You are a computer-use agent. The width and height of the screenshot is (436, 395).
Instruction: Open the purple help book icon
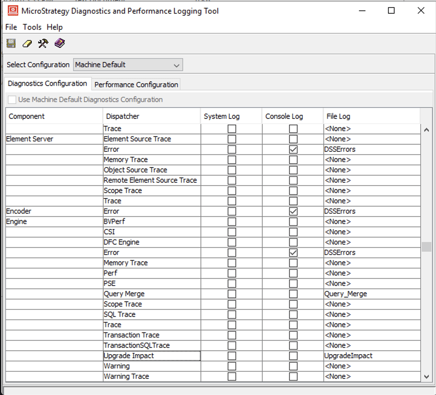[x=60, y=43]
